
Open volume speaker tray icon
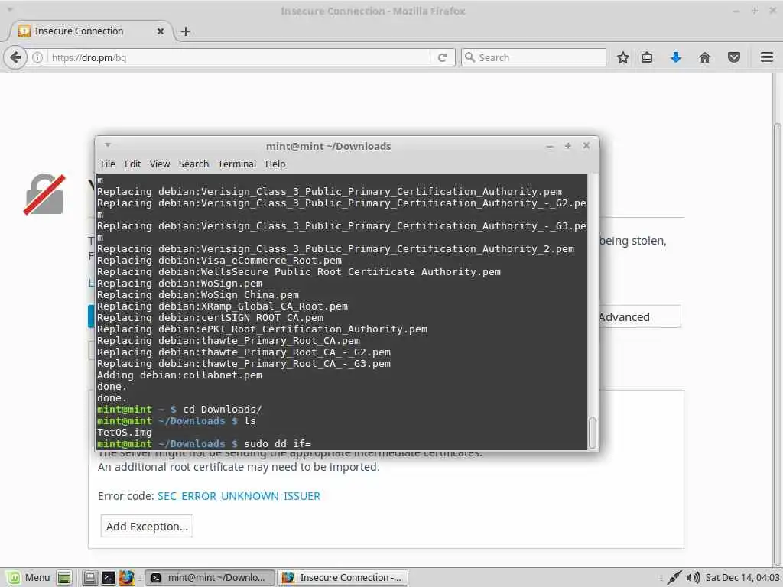[693, 578]
